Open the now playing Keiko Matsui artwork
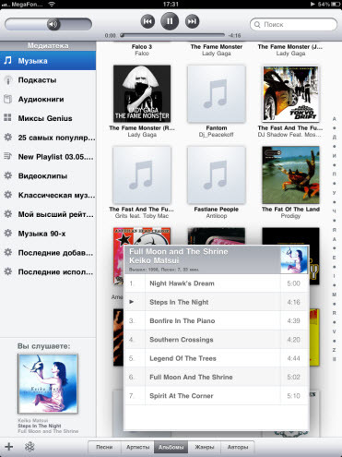Image resolution: width=342 pixels, height=457 pixels. point(48,383)
